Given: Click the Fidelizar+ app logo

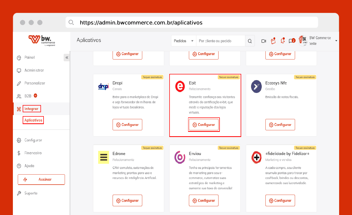Looking at the screenshot, I should (x=256, y=157).
